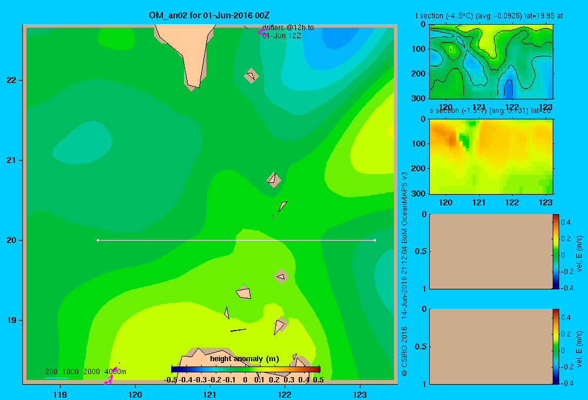
Task: Click the depth contour legend '200 1000 2000 4000m'
Action: [85, 372]
